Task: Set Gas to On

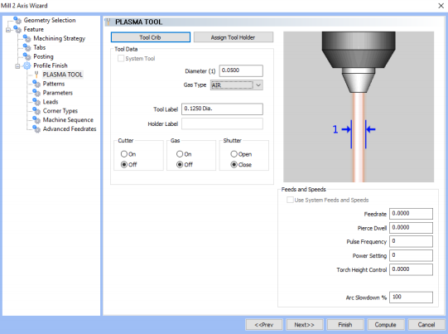Action: [x=180, y=154]
